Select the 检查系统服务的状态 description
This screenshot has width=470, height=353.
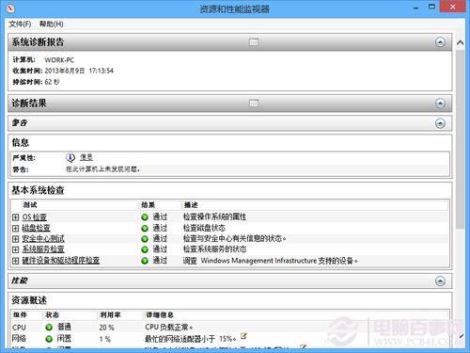pos(214,249)
